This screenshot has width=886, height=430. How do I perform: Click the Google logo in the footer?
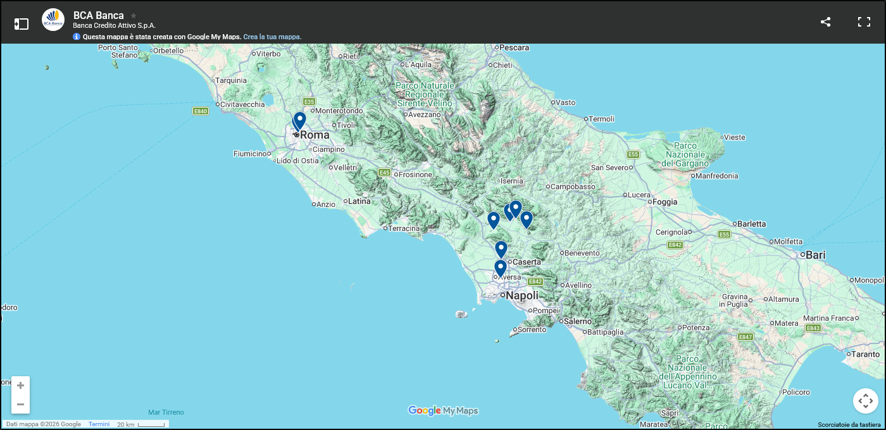tap(423, 411)
